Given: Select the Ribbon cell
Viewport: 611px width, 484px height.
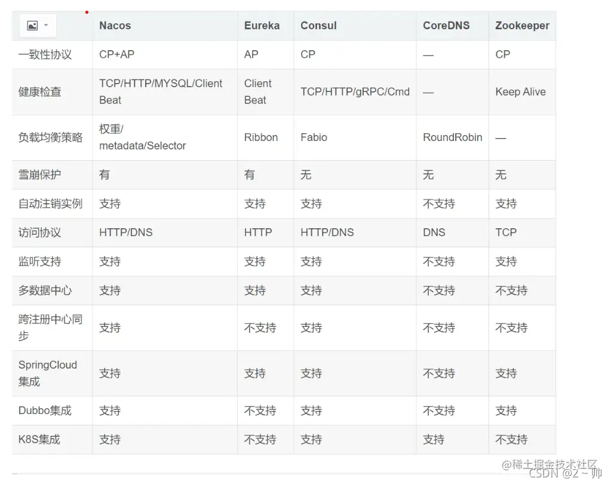Looking at the screenshot, I should [x=260, y=137].
